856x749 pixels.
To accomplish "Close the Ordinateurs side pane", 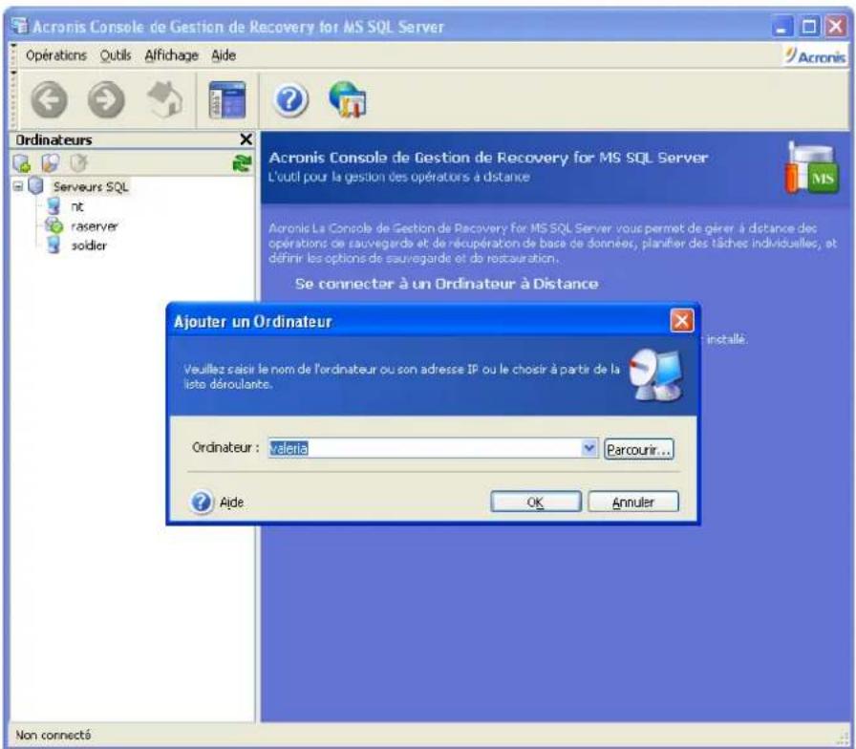I will click(246, 139).
